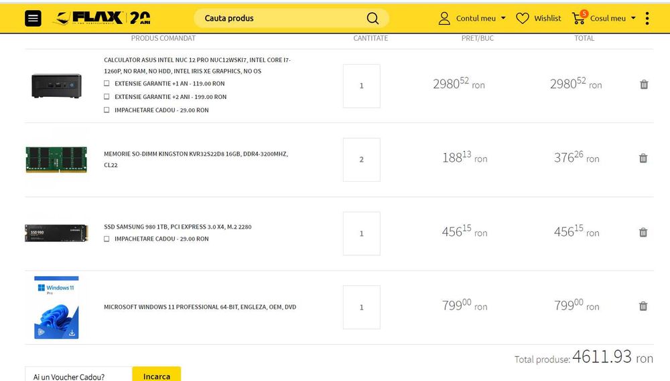The height and width of the screenshot is (381, 670).
Task: Open the SSD Samsung 980 1TB link
Action: [178, 227]
